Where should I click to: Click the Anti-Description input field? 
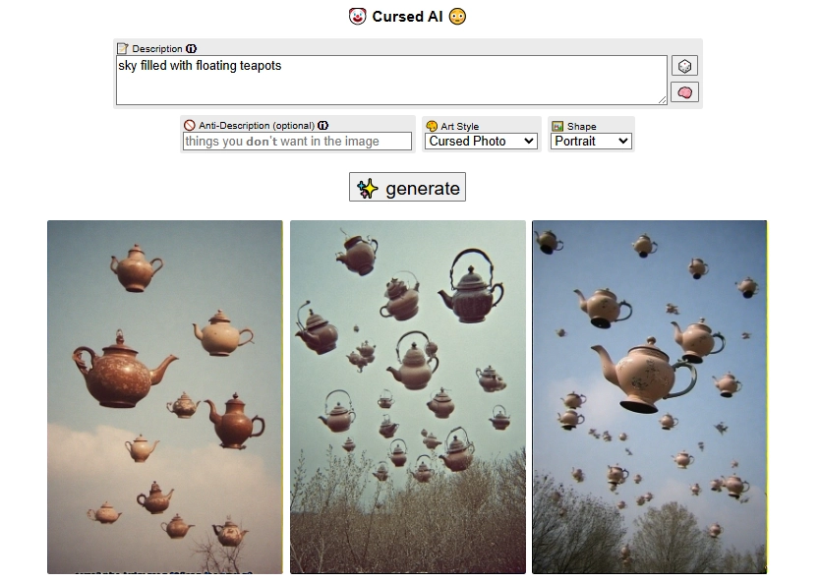pos(297,141)
